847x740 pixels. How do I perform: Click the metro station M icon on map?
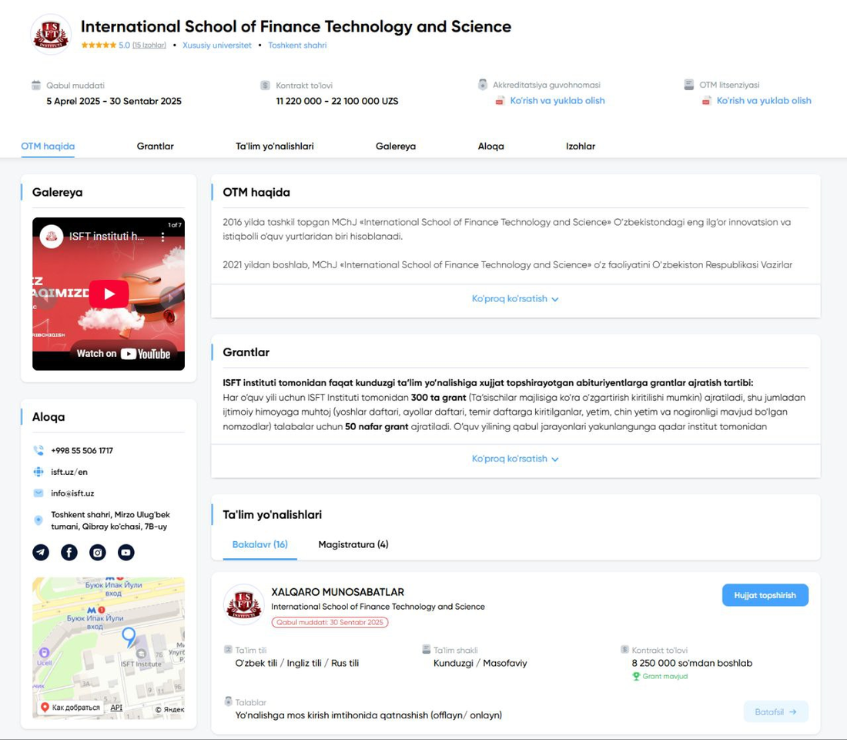pos(92,610)
